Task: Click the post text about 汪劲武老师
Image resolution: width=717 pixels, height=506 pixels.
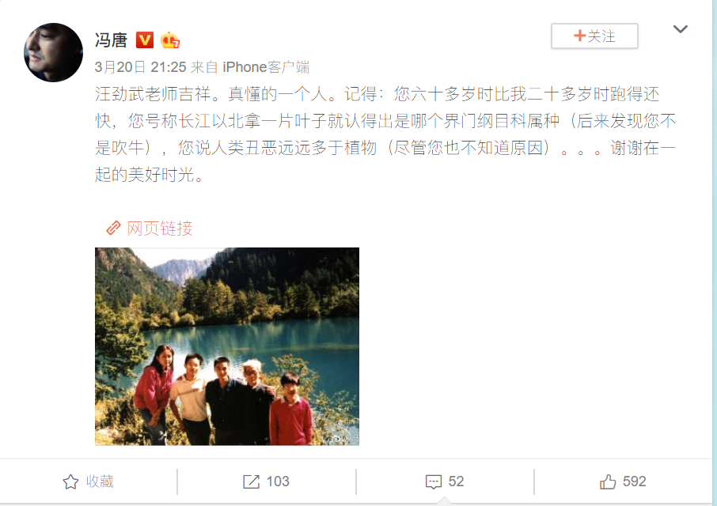Action: (x=385, y=134)
